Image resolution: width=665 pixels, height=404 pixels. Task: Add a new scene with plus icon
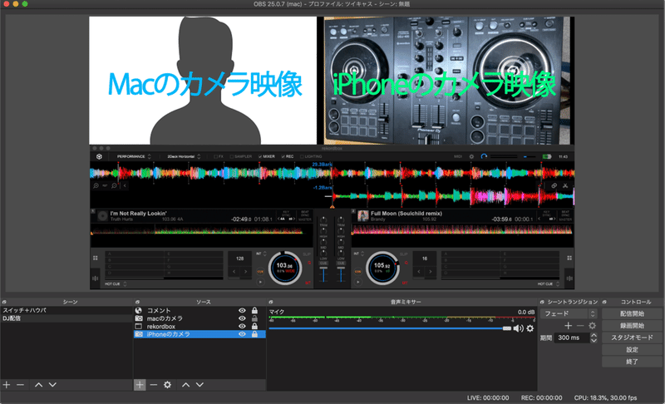coord(7,385)
